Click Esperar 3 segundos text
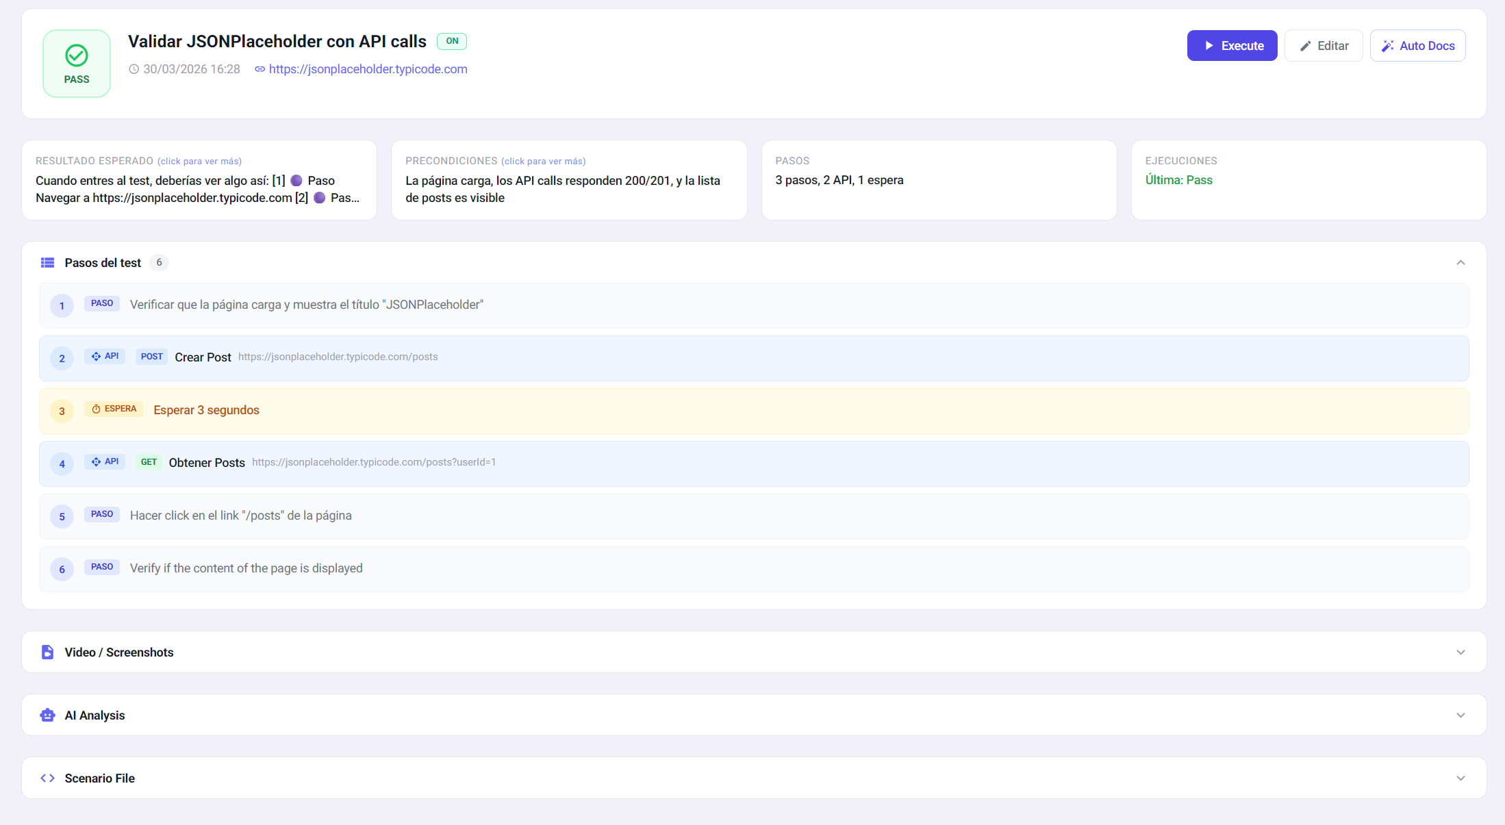The width and height of the screenshot is (1505, 825). click(206, 410)
